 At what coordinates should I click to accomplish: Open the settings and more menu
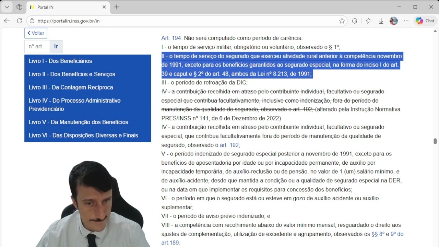point(406,21)
